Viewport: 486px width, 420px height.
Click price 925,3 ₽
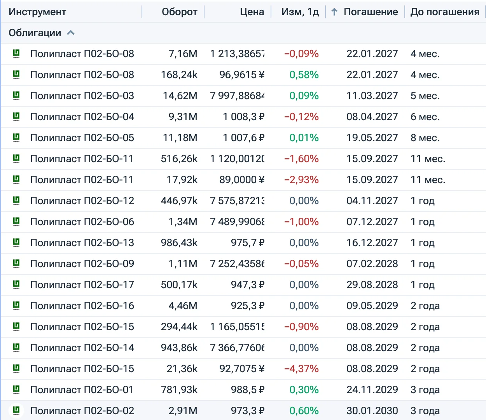(248, 306)
